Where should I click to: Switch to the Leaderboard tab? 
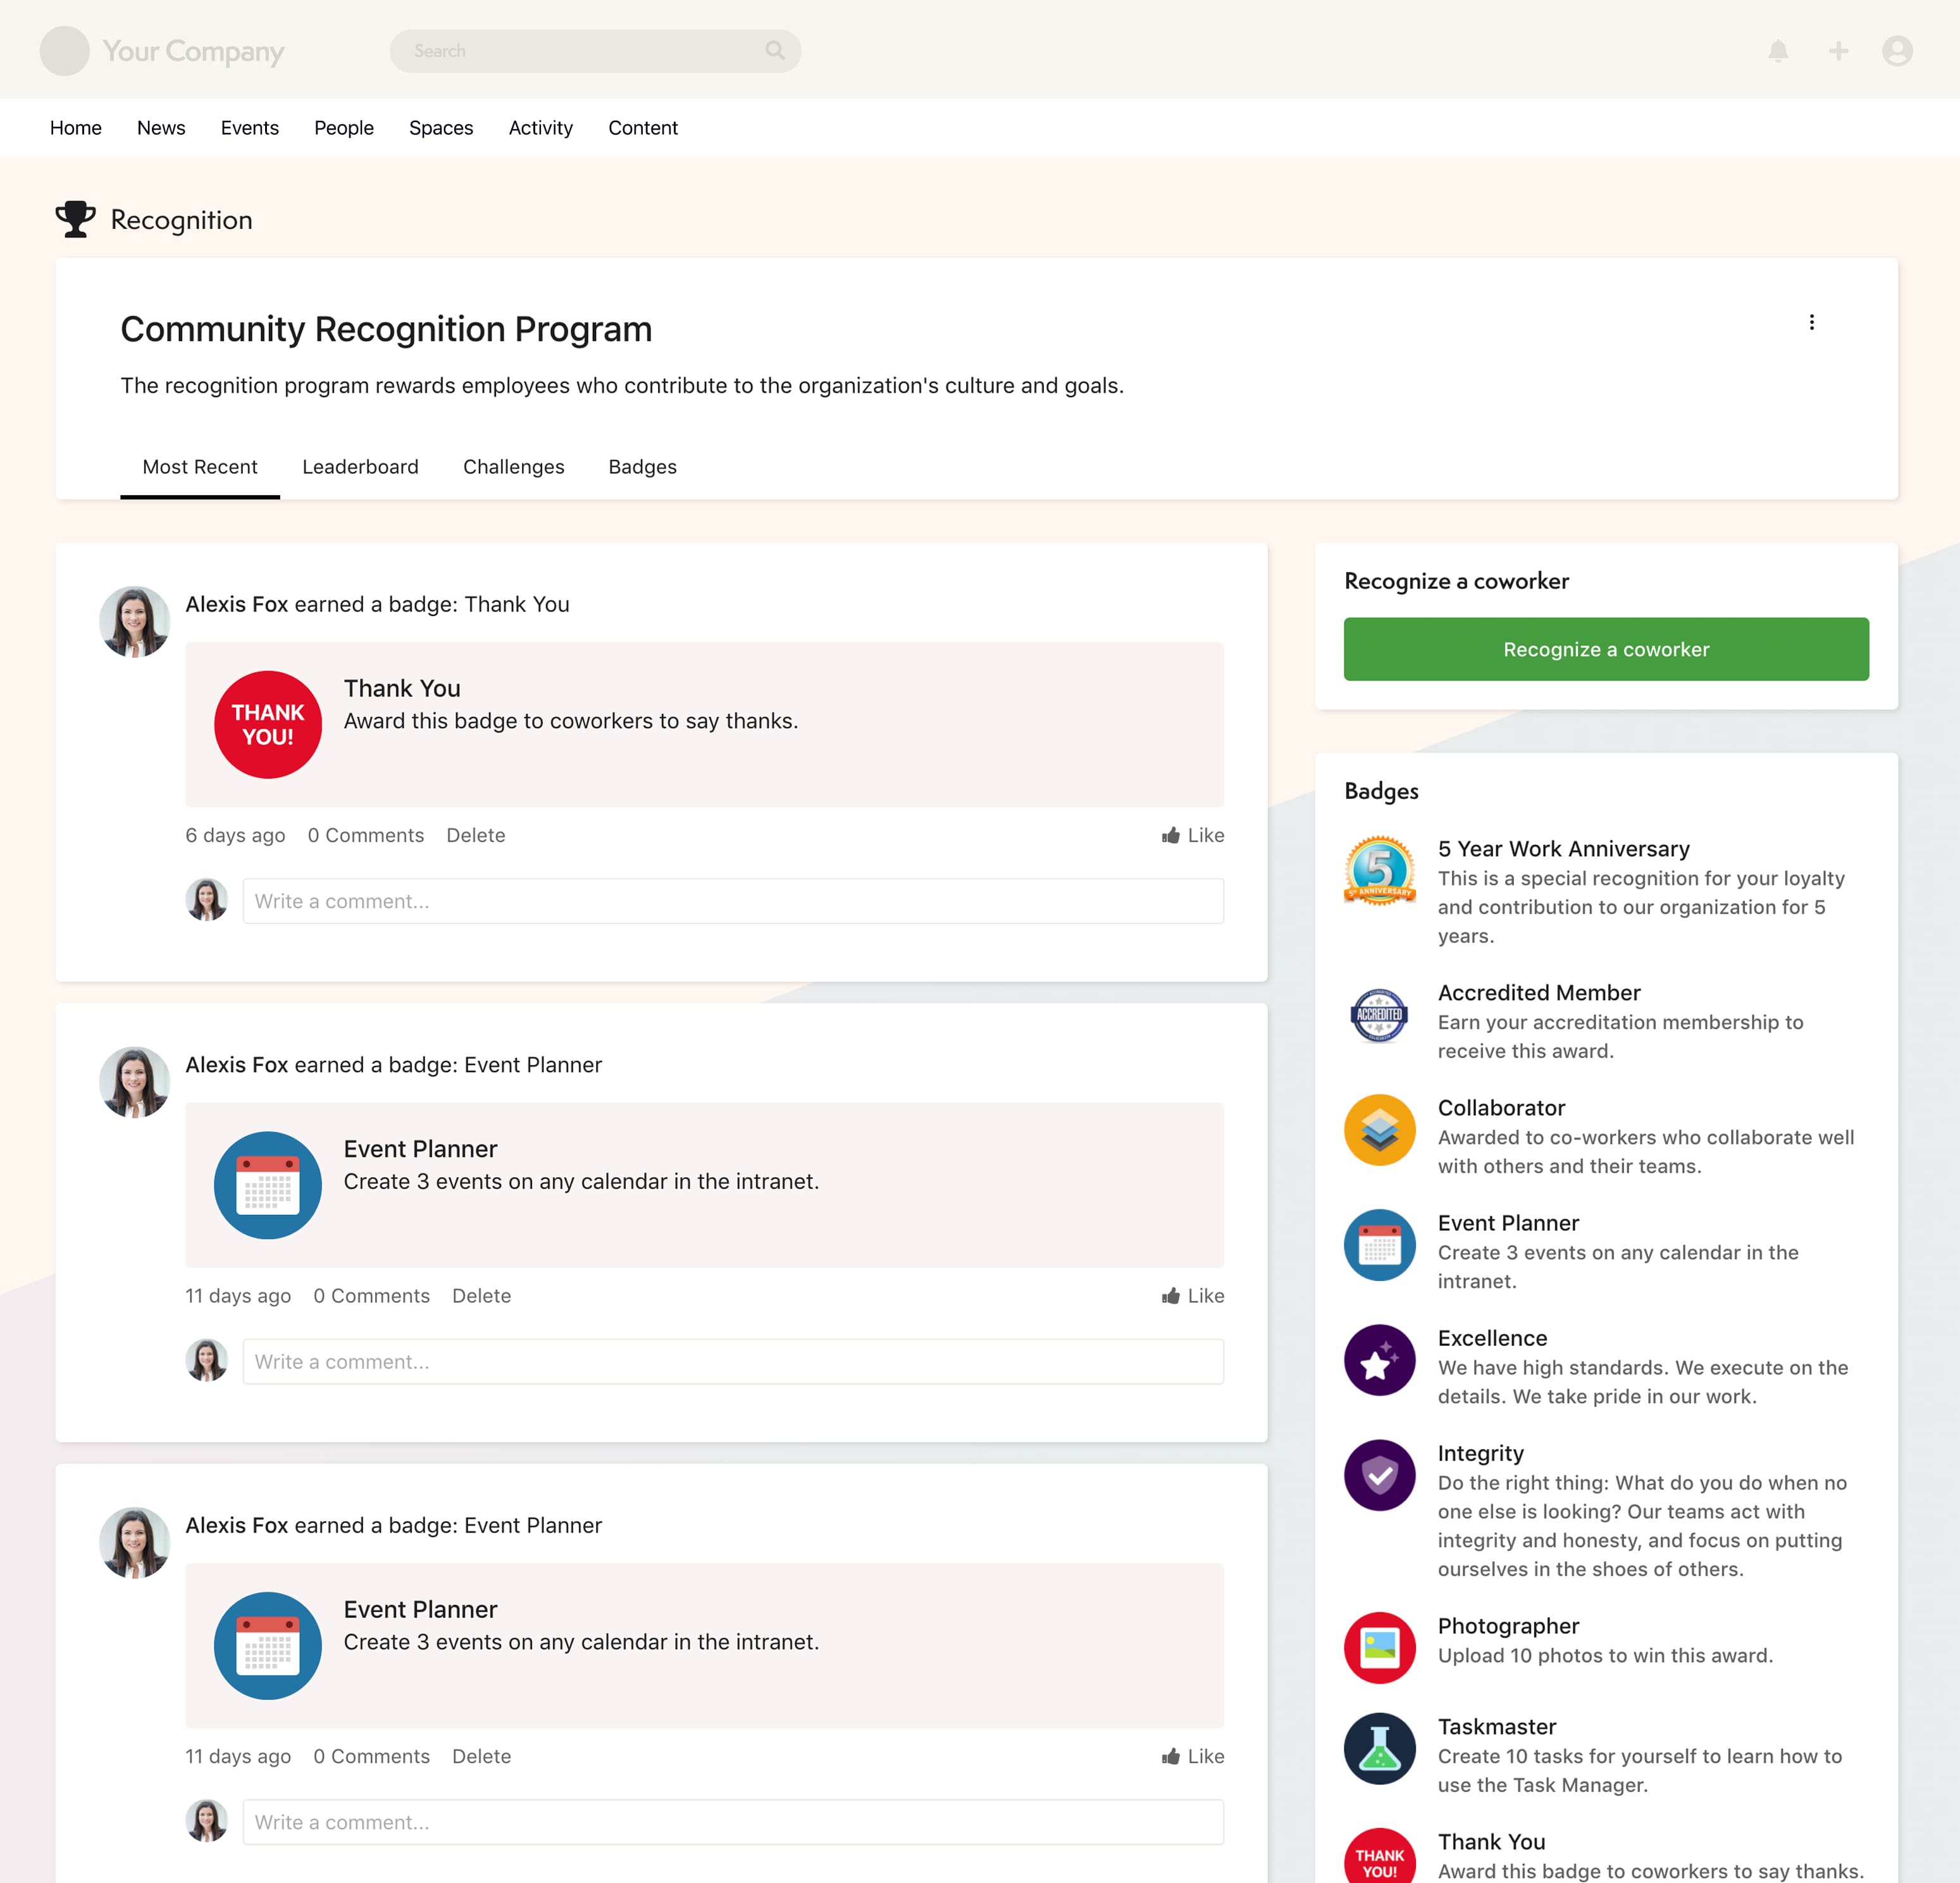(360, 467)
